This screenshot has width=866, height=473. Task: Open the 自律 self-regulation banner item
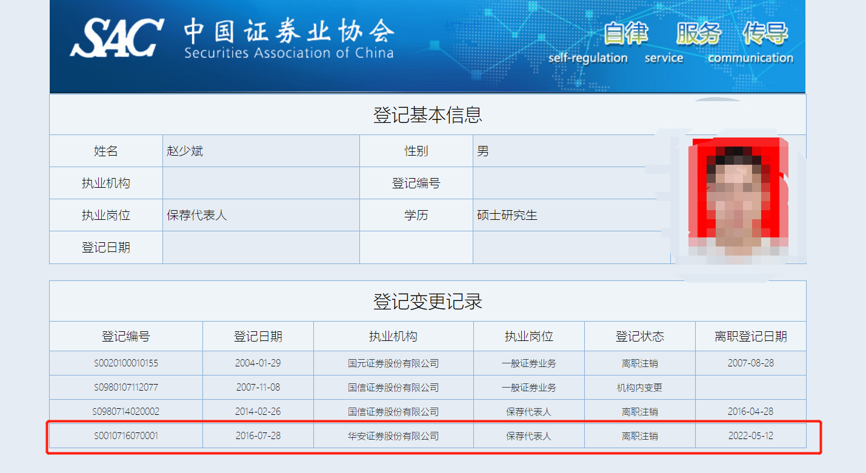point(626,34)
